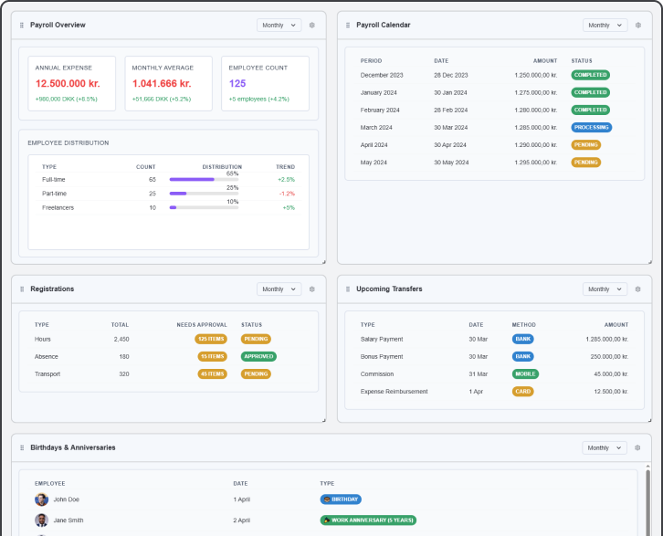
Task: Click the 45 ITEMS approval badge
Action: coord(212,374)
